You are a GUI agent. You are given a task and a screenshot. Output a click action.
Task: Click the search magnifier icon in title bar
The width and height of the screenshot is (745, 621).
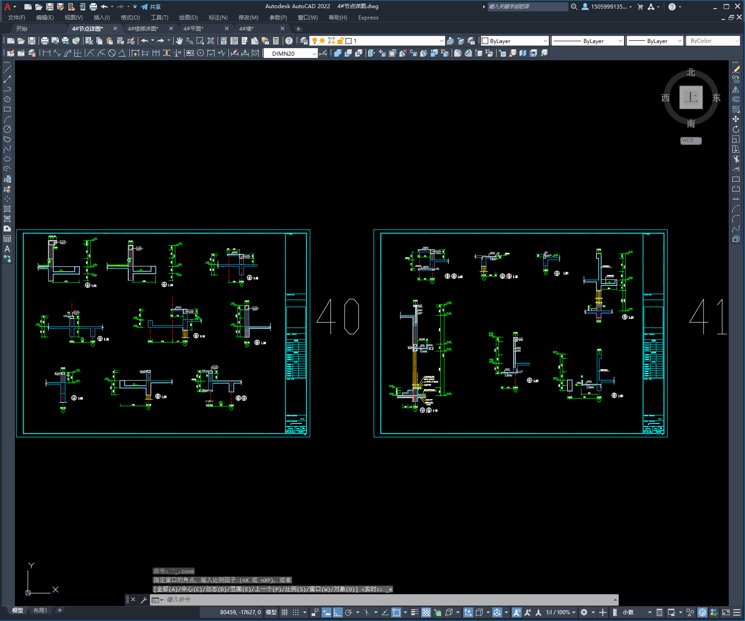[574, 7]
